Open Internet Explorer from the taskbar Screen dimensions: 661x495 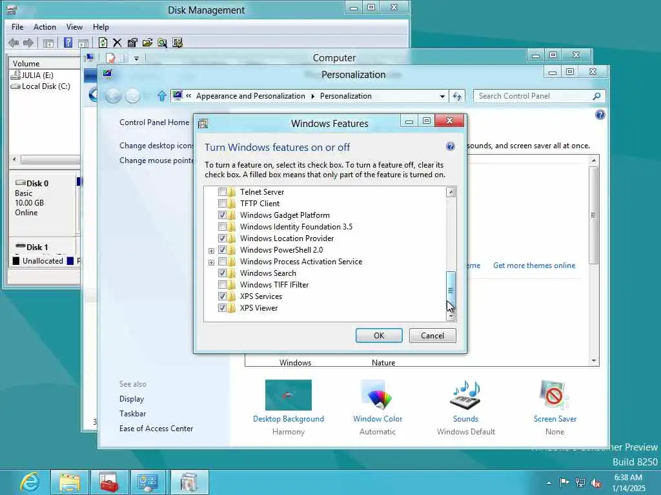click(30, 482)
